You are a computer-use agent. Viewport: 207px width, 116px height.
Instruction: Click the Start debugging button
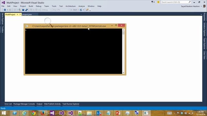click(74, 10)
